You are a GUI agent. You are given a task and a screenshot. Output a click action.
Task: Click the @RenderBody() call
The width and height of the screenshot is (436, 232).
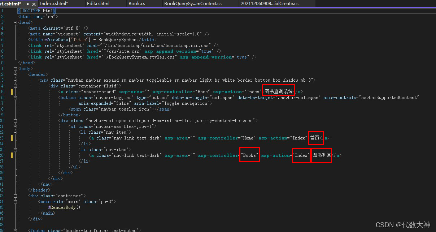(x=64, y=207)
